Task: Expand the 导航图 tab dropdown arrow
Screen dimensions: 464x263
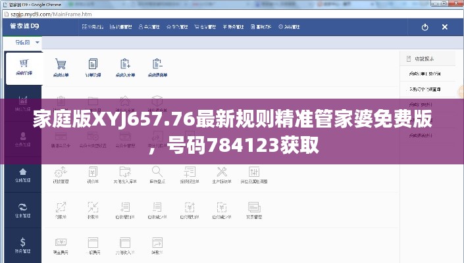Action: [38, 42]
